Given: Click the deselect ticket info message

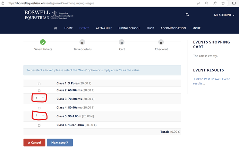Looking at the screenshot, I should pos(102,70).
